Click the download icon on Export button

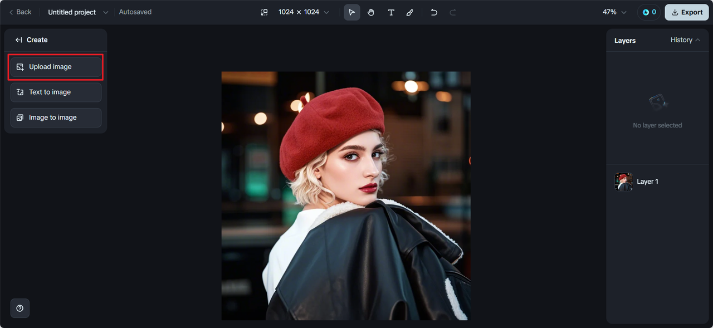675,12
